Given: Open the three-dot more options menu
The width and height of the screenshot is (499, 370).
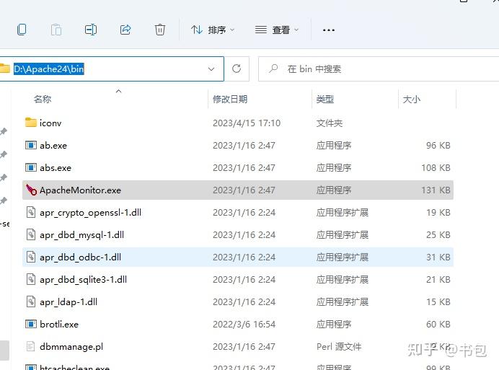Looking at the screenshot, I should pyautogui.click(x=328, y=30).
